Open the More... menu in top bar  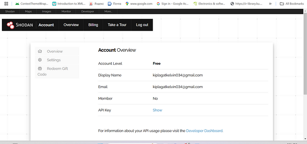[108, 11]
